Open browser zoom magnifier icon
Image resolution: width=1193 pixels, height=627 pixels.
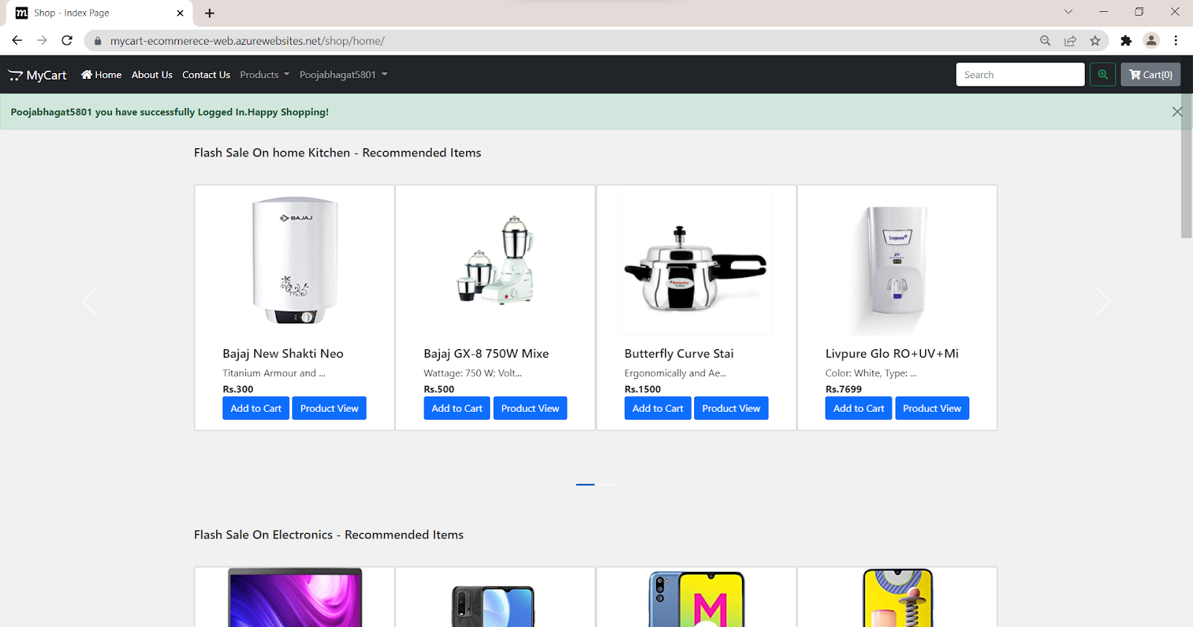tap(1045, 41)
